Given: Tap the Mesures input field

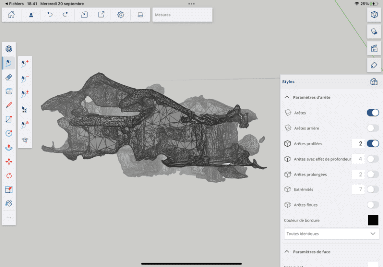Looking at the screenshot, I should click(x=183, y=15).
